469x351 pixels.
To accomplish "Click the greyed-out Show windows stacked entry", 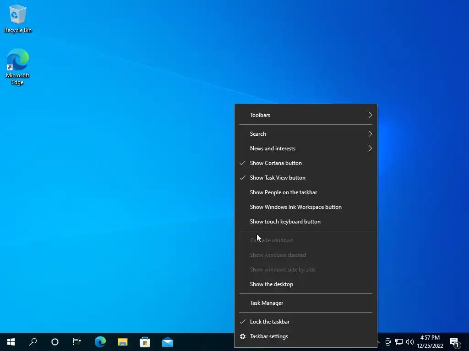I will tap(305, 255).
